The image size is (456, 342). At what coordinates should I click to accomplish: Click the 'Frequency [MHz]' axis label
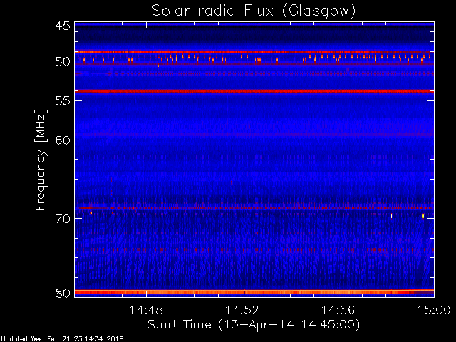click(x=41, y=160)
